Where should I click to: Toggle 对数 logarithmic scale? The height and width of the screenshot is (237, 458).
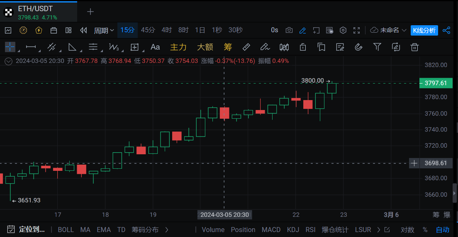pos(407,230)
